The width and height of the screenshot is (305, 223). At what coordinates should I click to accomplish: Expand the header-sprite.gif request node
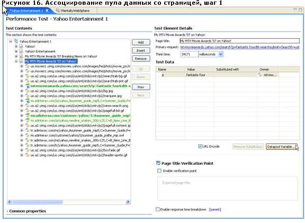(x=22, y=155)
